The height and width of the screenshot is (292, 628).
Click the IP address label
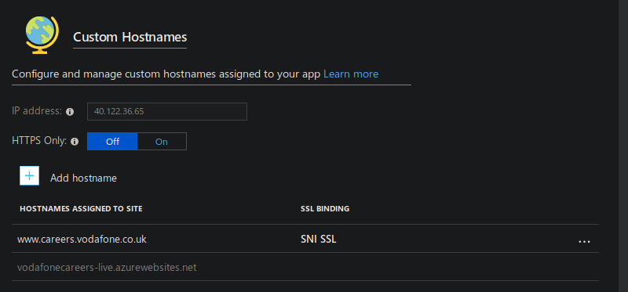[x=37, y=110]
